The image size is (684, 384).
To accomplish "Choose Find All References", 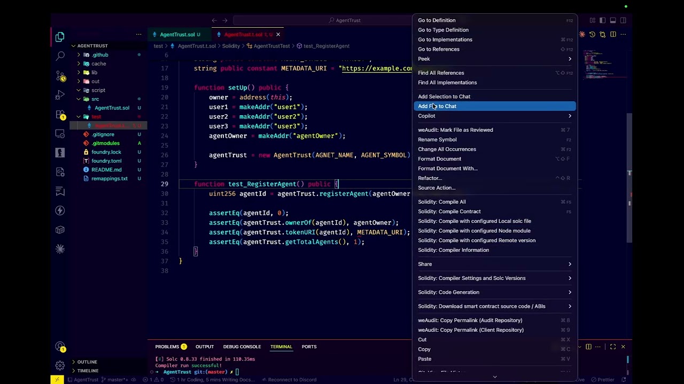I will coord(495,73).
